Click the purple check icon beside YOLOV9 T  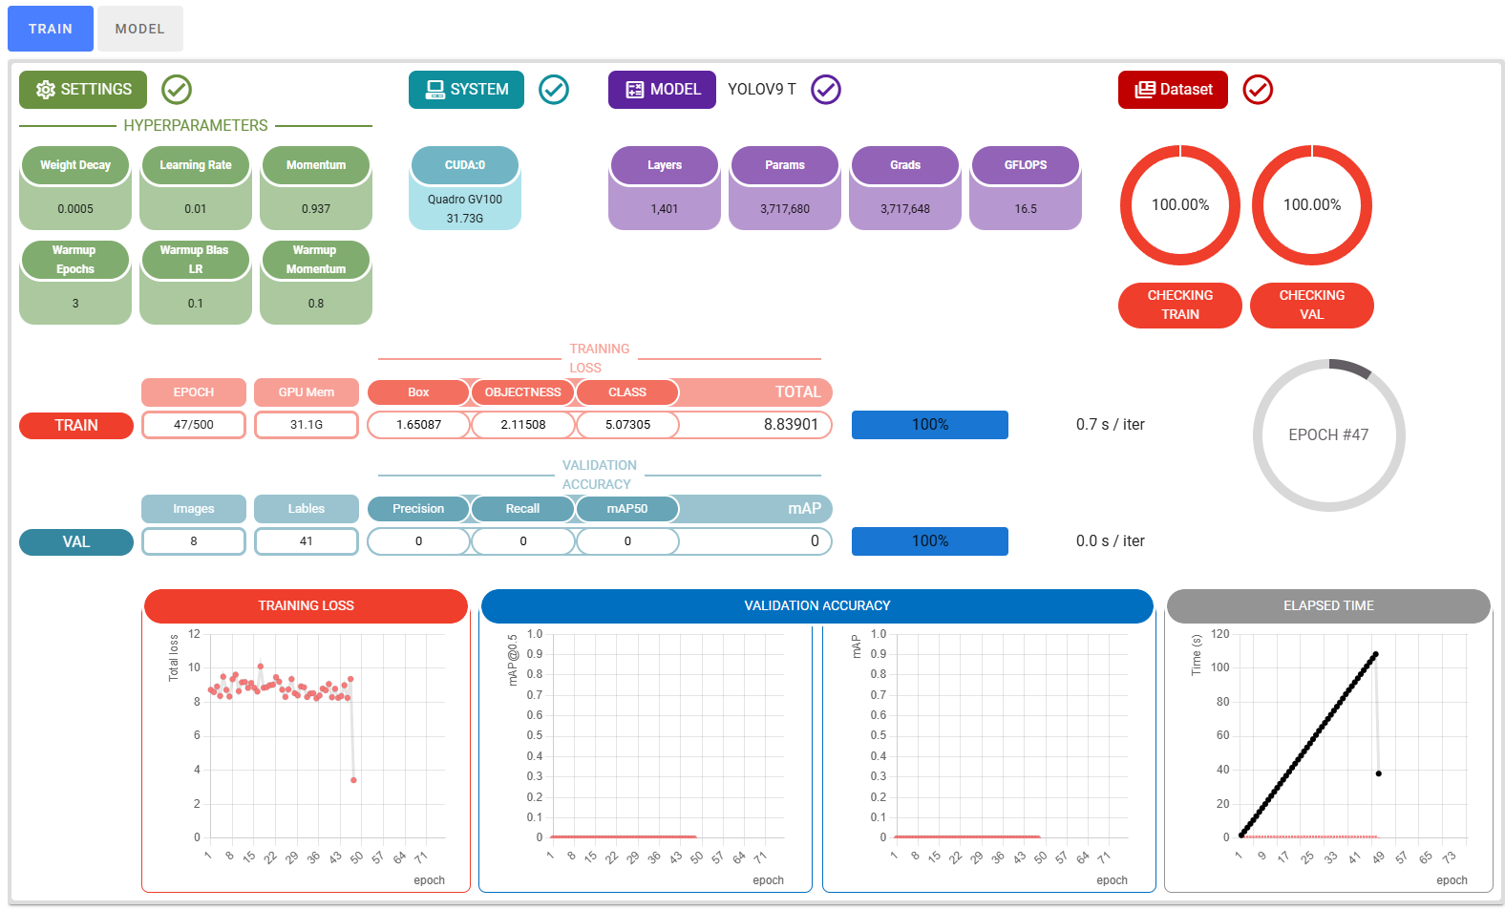pyautogui.click(x=826, y=90)
